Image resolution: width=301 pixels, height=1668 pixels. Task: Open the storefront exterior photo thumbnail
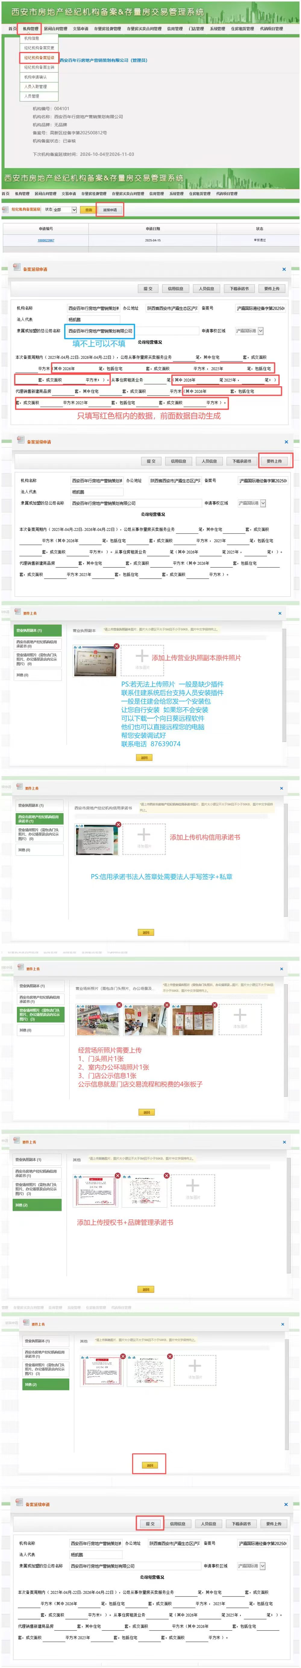98,1020
